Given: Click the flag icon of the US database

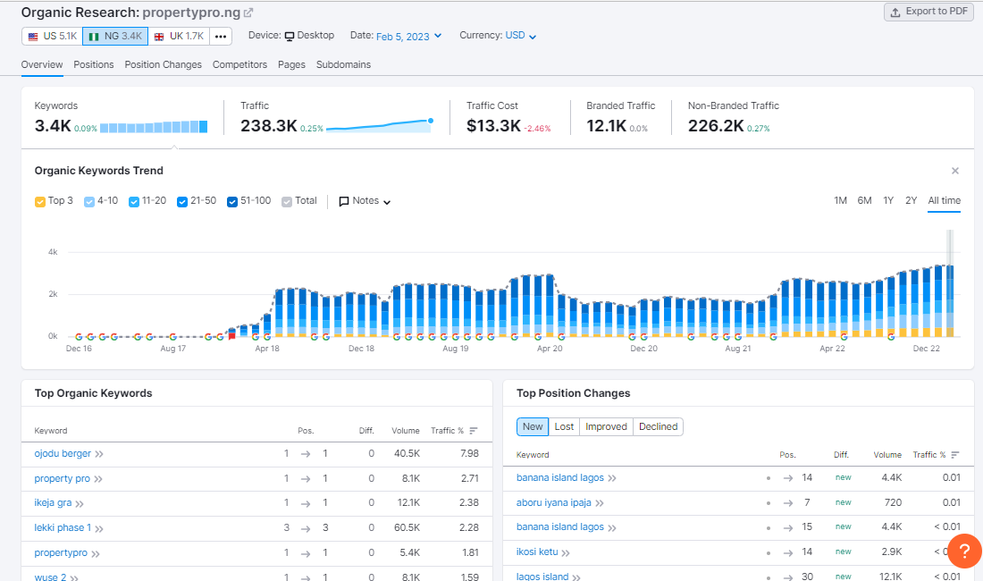Looking at the screenshot, I should point(33,37).
